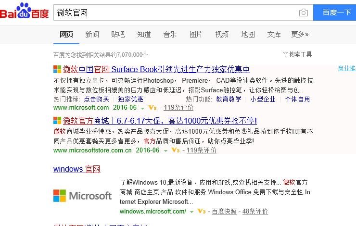Click the funnel icon for 搜索工具

pos(285,54)
